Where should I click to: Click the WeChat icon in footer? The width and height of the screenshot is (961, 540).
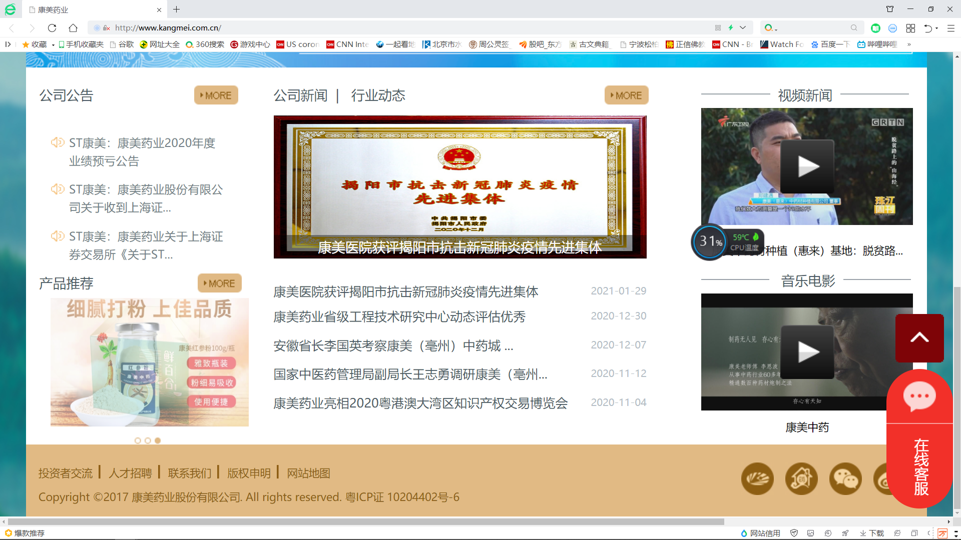click(845, 479)
